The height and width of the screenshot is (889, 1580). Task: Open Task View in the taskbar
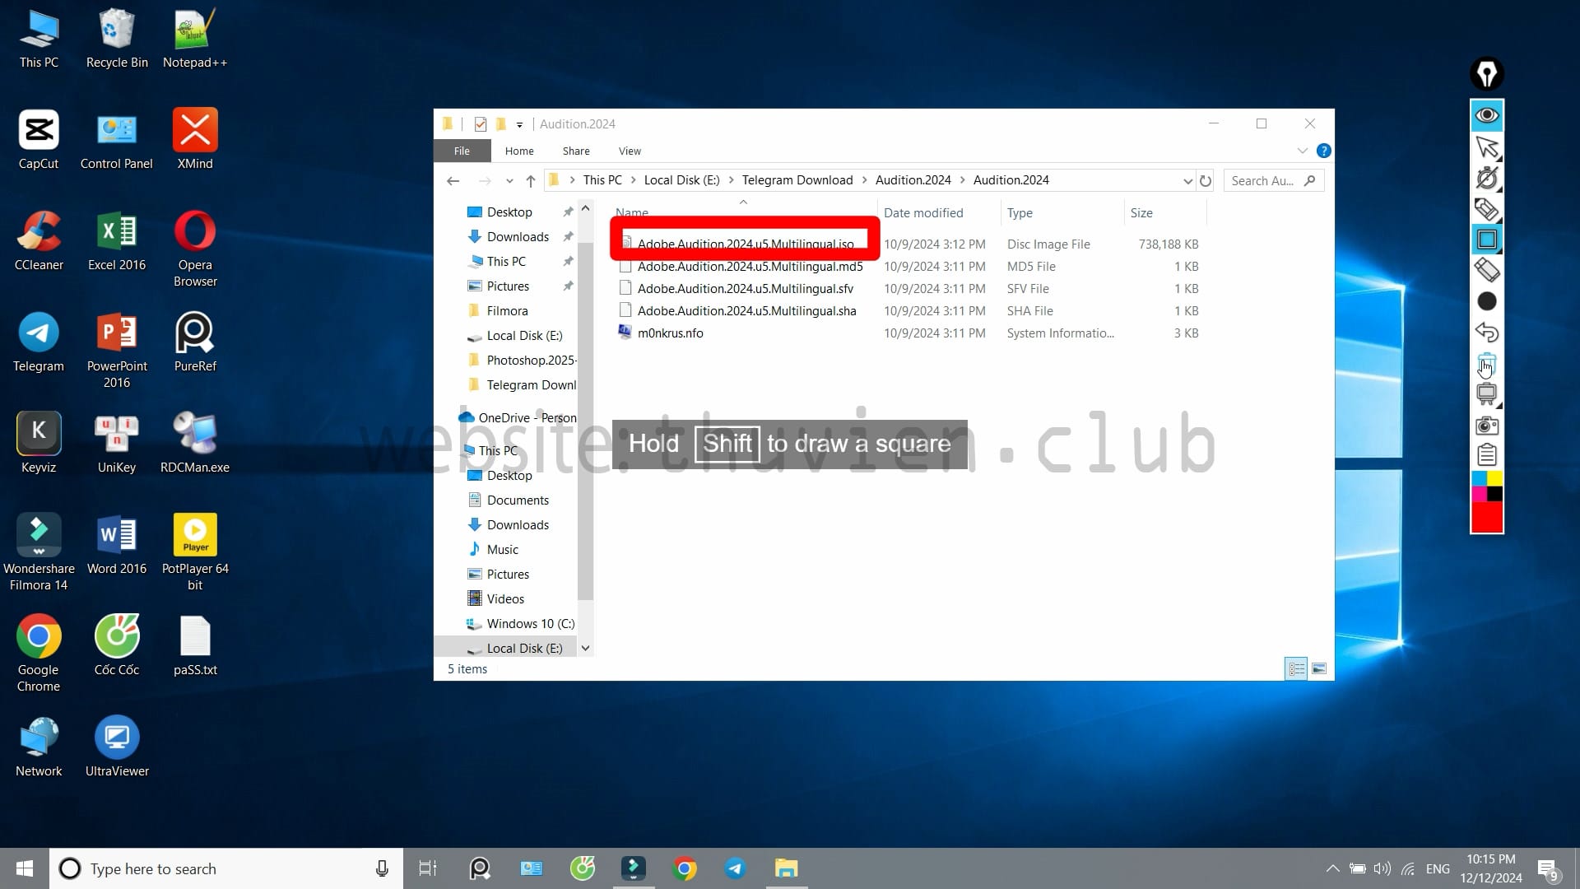coord(428,868)
